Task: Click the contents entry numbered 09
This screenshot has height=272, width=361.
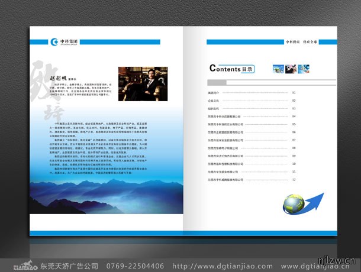Action: tap(252, 156)
